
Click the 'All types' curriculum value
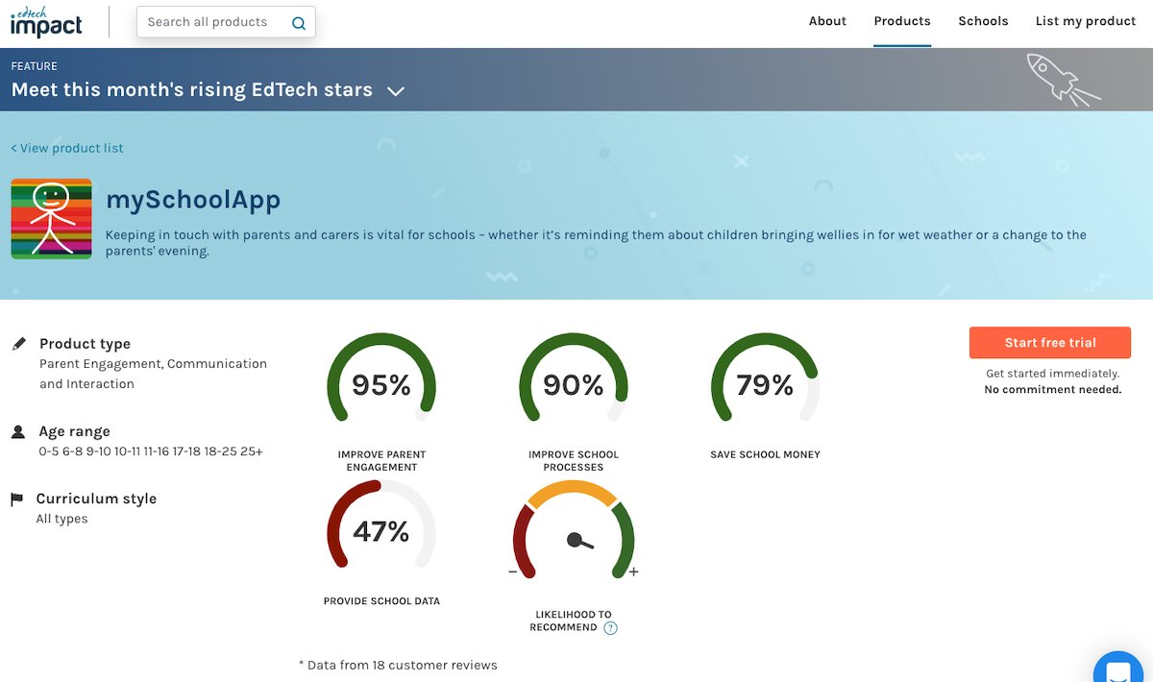(x=61, y=519)
